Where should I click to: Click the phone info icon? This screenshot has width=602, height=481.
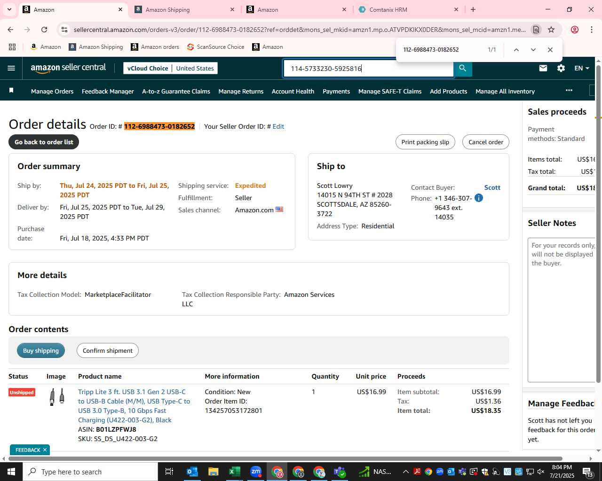(x=479, y=198)
